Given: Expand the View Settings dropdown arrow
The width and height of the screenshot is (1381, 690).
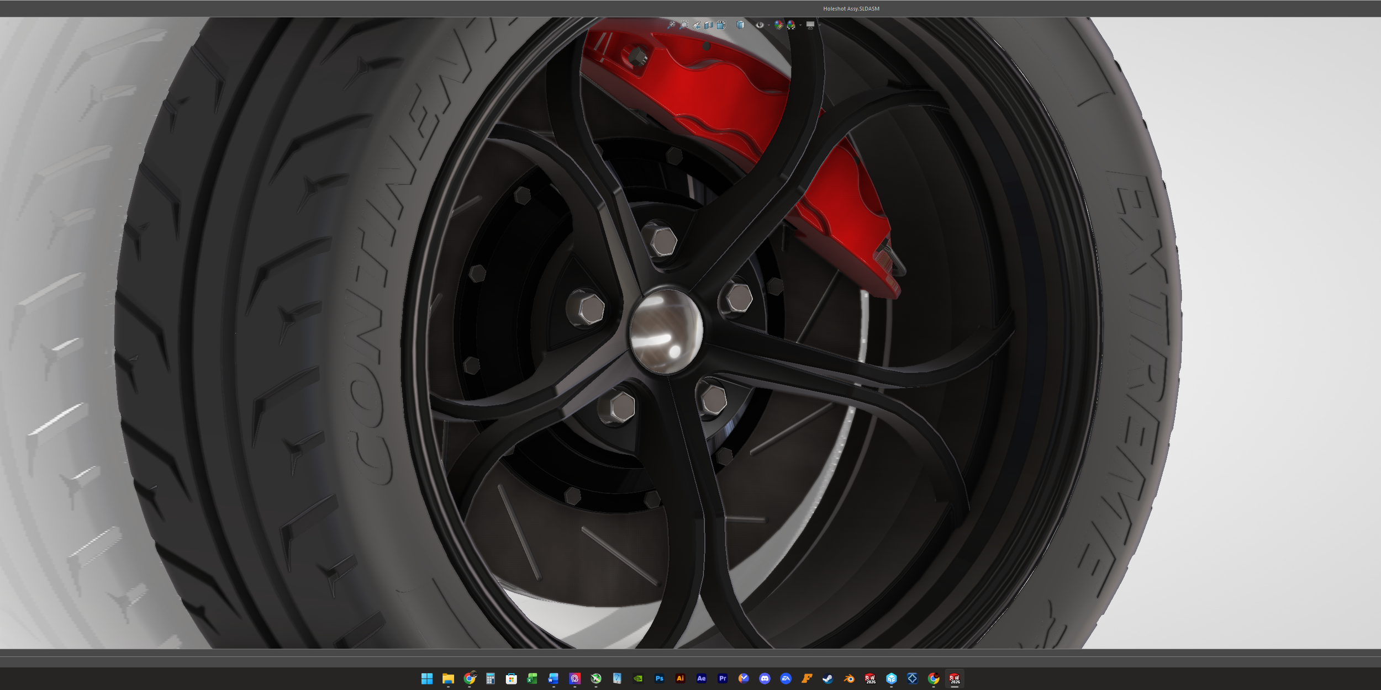Looking at the screenshot, I should click(x=819, y=25).
